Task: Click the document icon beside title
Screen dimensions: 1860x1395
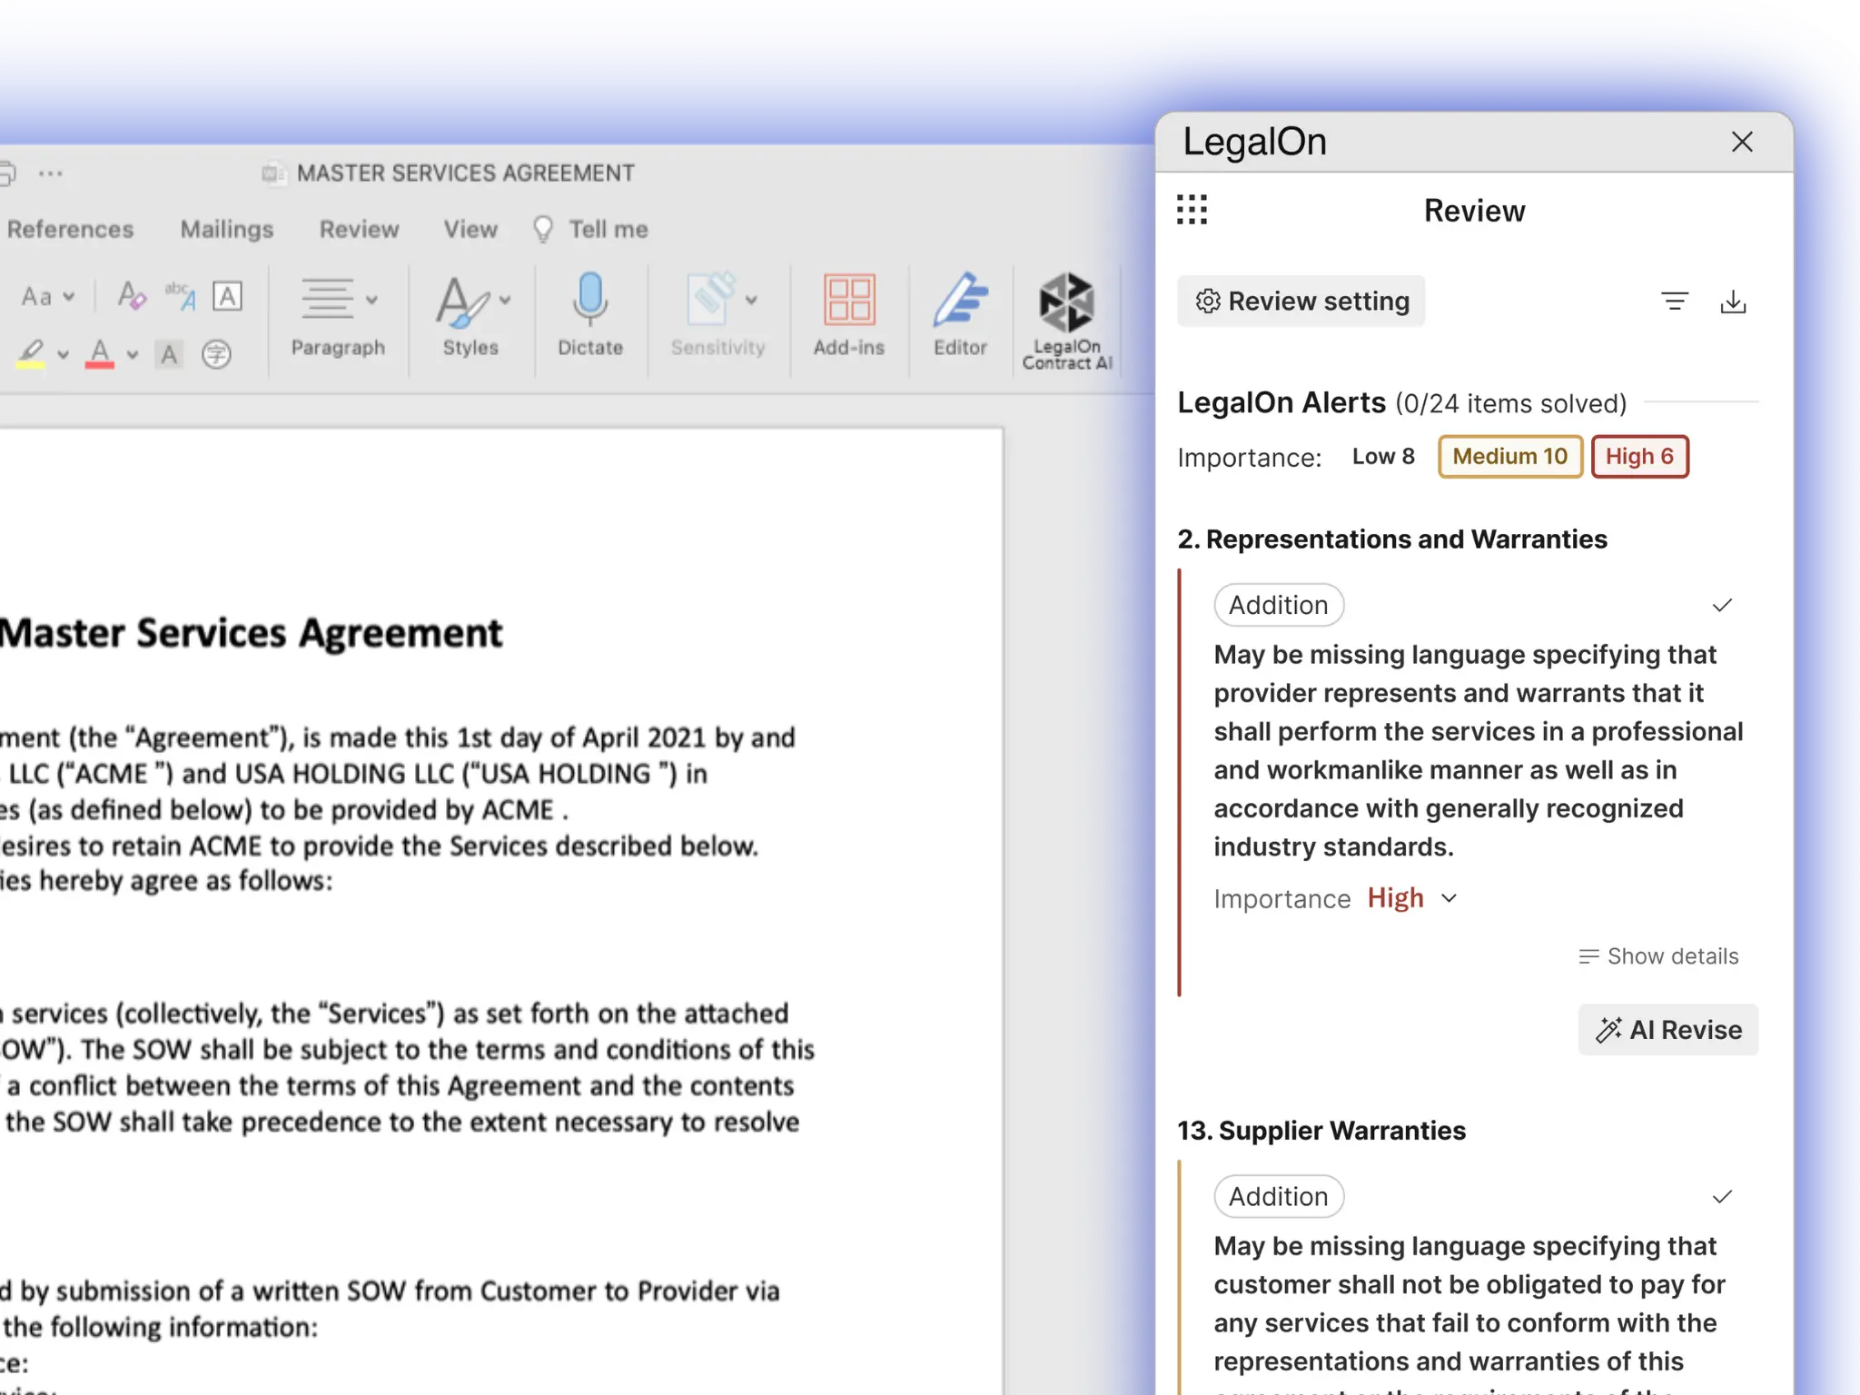Action: point(272,173)
